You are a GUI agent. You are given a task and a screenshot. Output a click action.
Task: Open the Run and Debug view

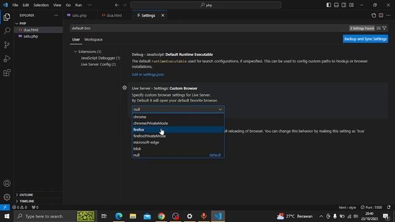[7, 59]
